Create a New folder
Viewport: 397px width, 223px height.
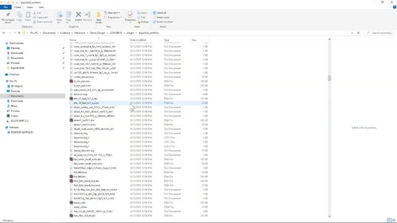(99, 17)
